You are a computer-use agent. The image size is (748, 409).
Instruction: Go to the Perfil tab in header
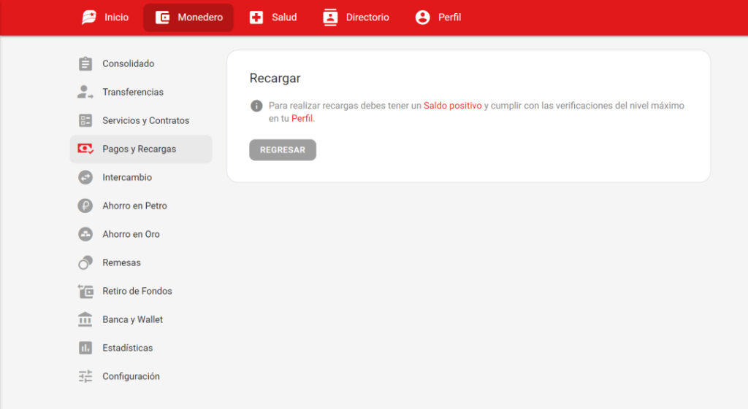438,17
